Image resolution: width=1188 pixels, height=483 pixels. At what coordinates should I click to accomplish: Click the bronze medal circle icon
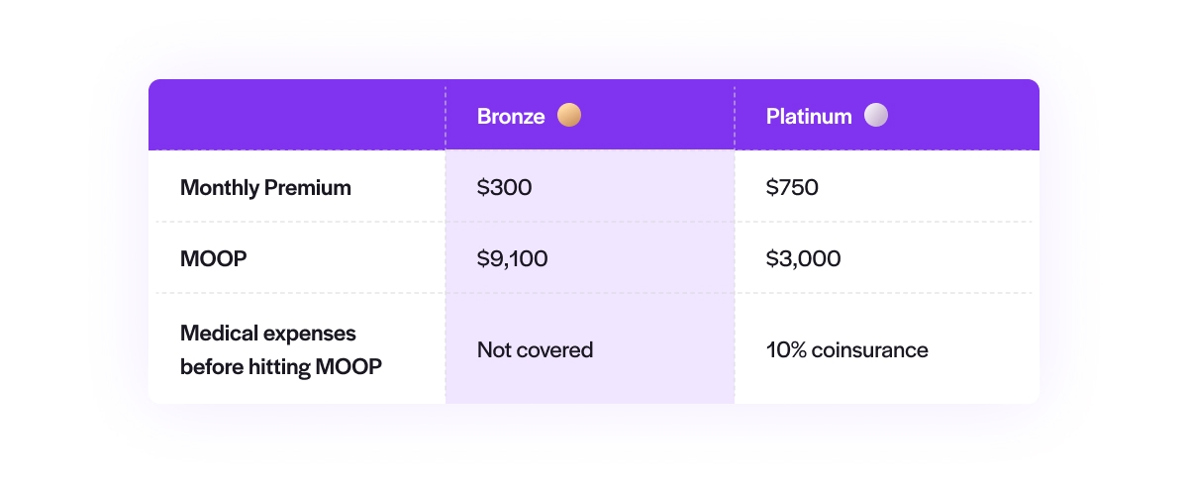coord(568,116)
